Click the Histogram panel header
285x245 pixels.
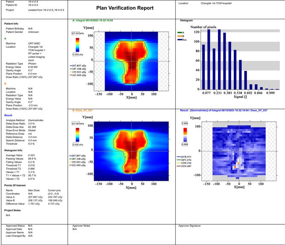tap(186, 20)
